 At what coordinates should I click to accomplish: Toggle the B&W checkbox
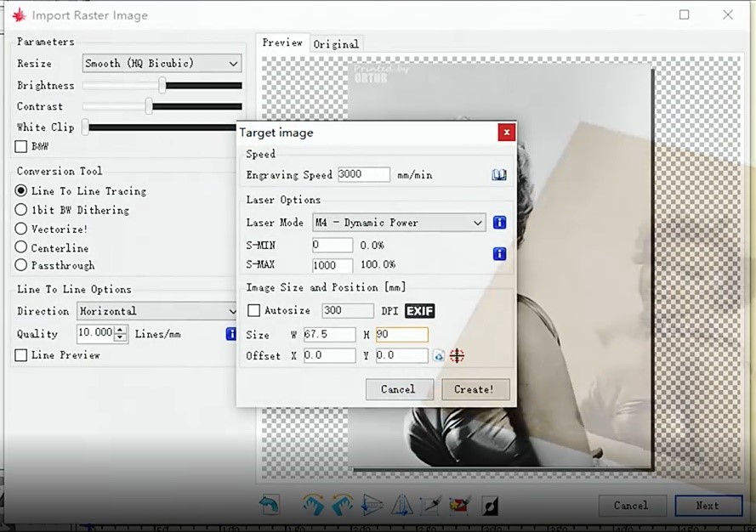point(22,147)
